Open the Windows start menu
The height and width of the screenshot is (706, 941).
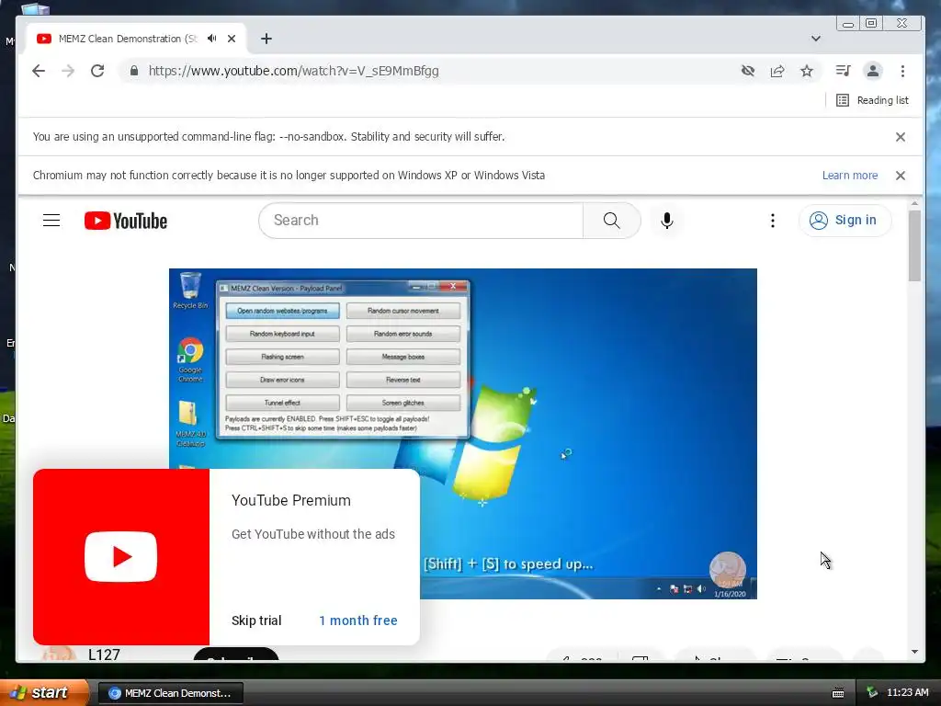click(43, 693)
